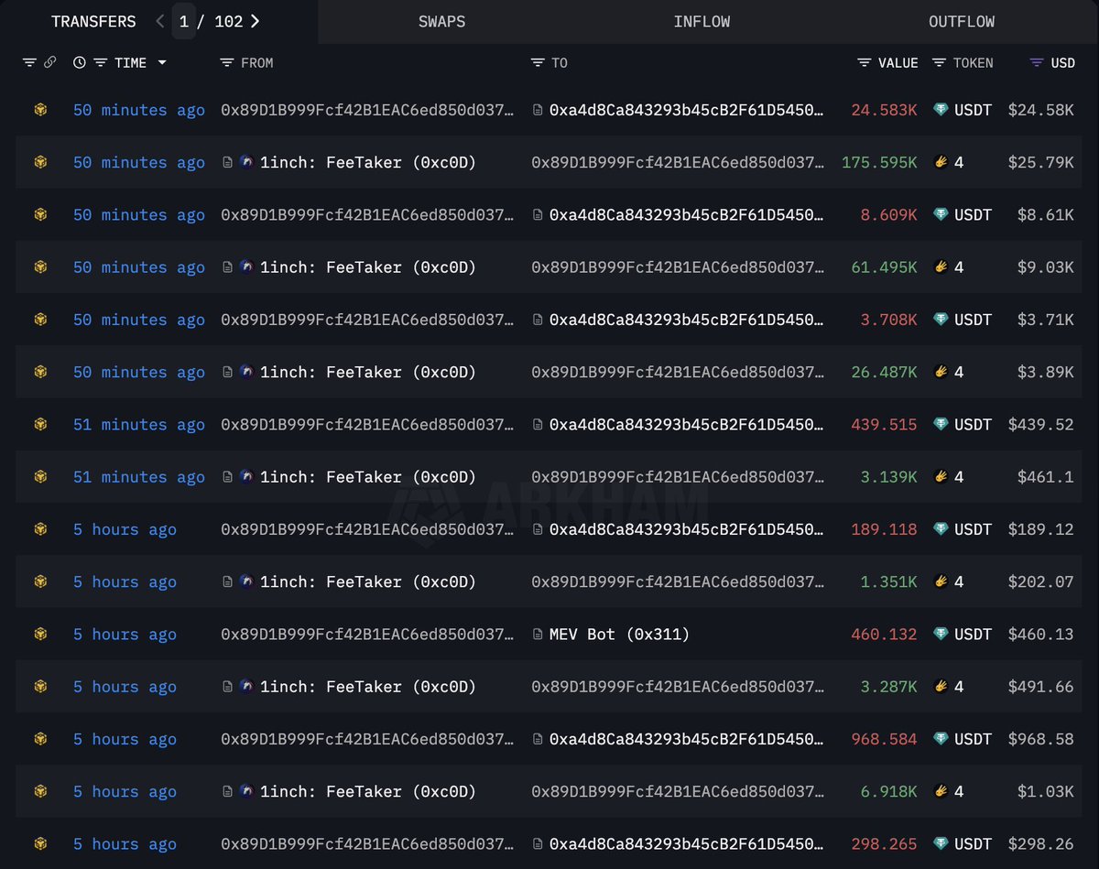Click the USDT token icon in $3.71K row
Image resolution: width=1099 pixels, height=869 pixels.
(x=941, y=320)
